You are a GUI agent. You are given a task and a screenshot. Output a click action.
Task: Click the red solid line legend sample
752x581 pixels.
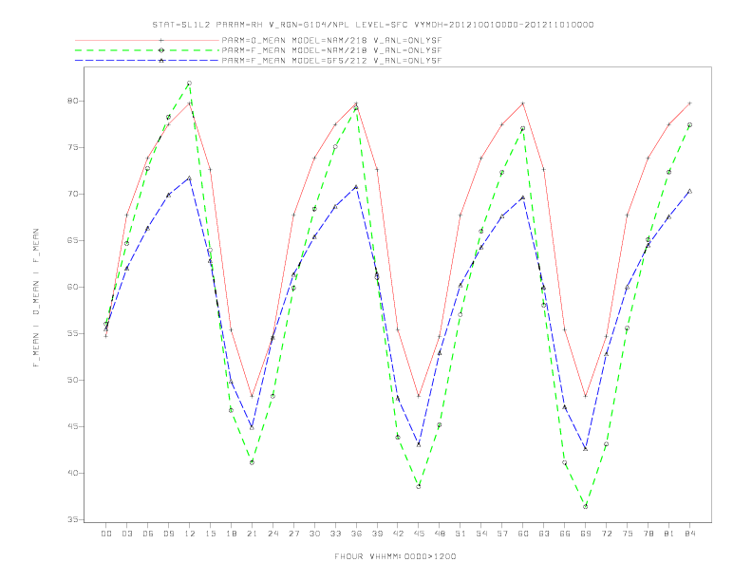click(x=147, y=41)
